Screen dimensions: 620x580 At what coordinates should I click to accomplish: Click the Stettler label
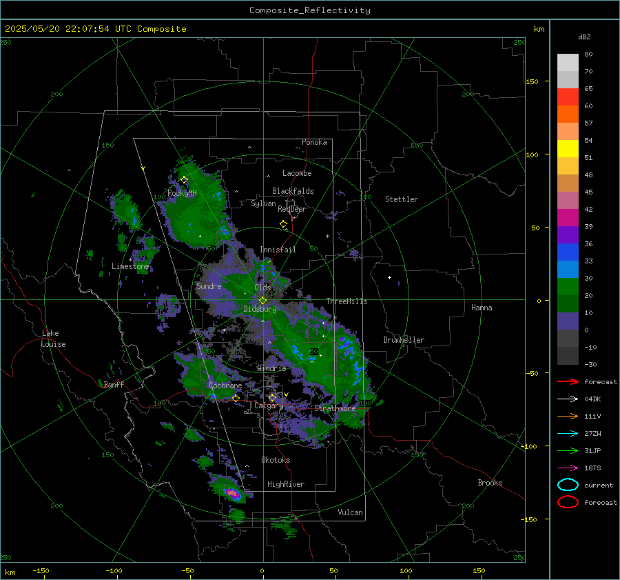click(x=402, y=199)
